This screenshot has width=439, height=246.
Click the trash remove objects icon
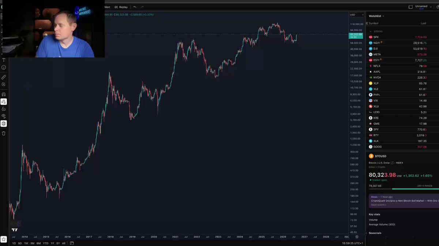tap(4, 133)
